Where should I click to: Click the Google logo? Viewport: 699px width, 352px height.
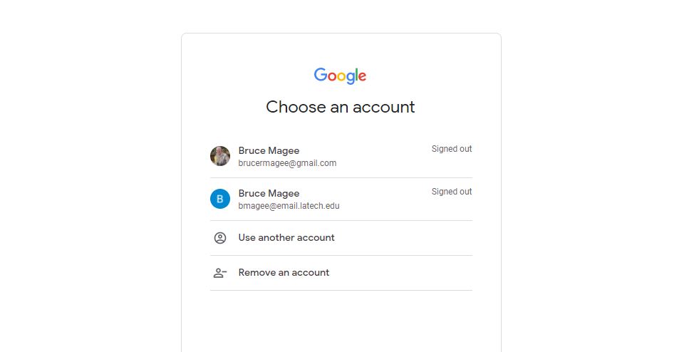pos(340,76)
